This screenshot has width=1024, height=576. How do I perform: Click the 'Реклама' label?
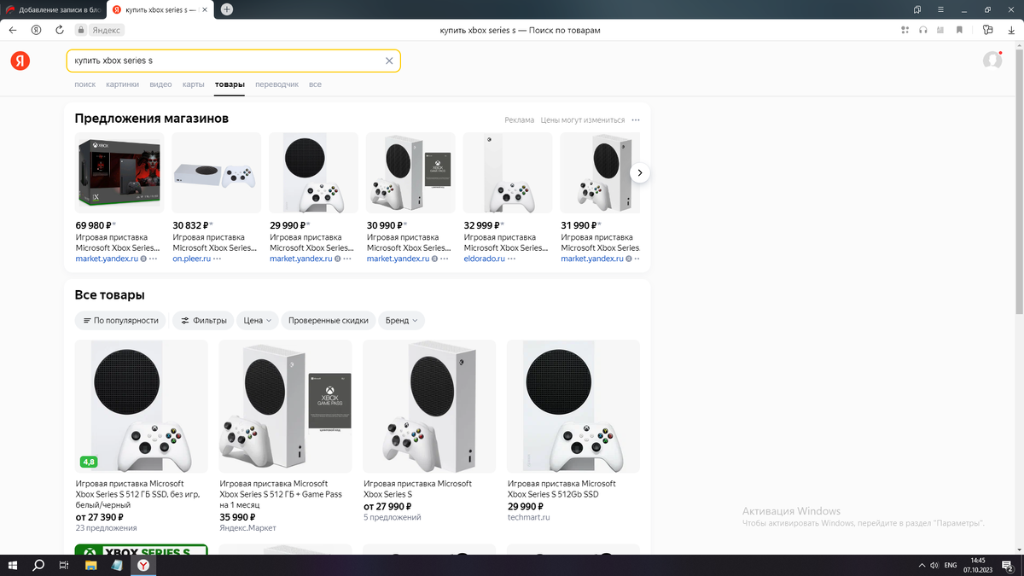(x=519, y=120)
